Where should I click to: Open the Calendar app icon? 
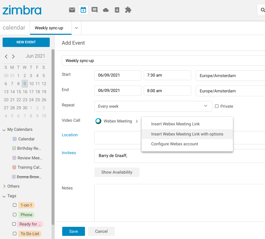point(83,10)
